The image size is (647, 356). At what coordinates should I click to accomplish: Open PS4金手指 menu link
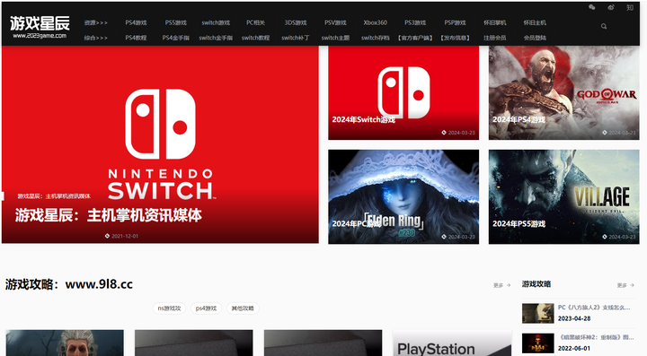(x=176, y=38)
